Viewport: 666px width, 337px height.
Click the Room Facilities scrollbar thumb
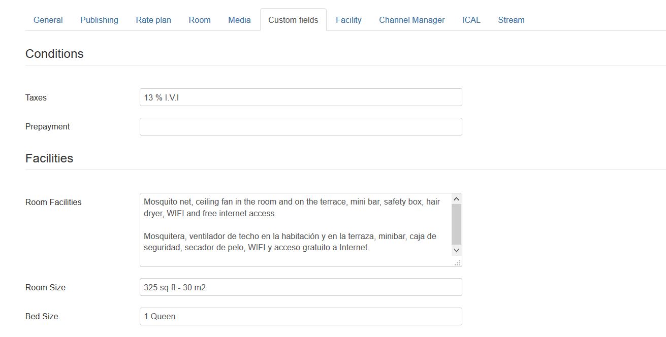pyautogui.click(x=456, y=224)
